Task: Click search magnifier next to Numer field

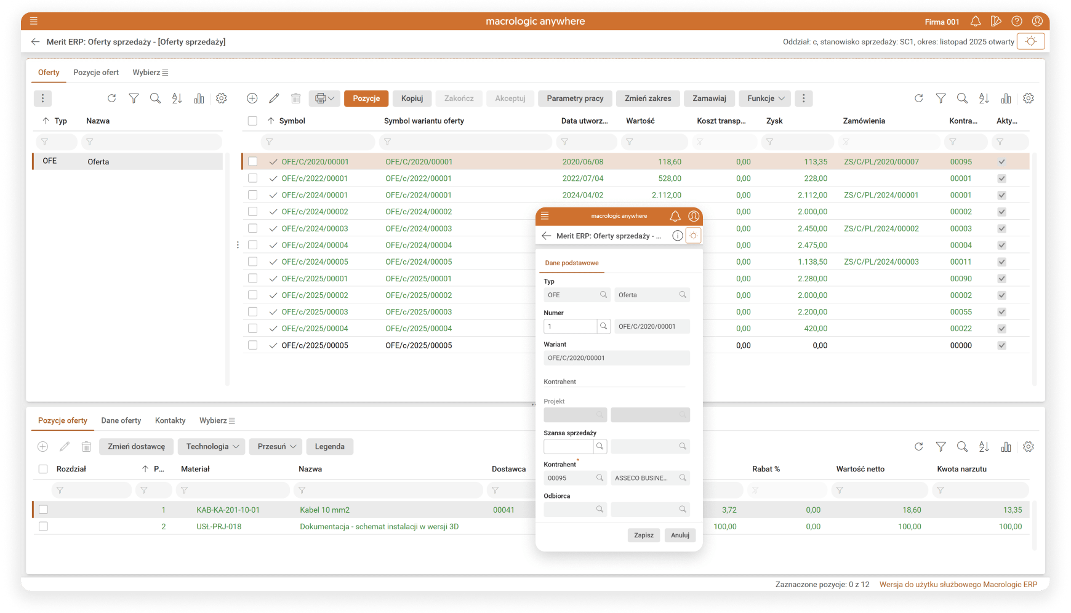Action: click(604, 326)
